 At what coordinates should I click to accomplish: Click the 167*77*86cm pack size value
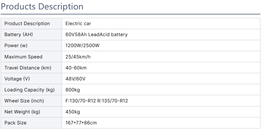81,123
